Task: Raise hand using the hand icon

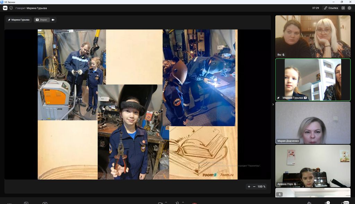Action: coord(309,203)
